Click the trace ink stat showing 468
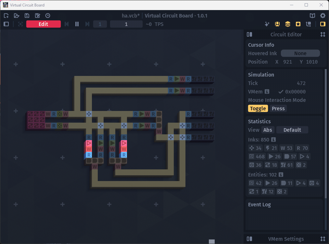Viewport: 329px width, 244px height. 257,156
